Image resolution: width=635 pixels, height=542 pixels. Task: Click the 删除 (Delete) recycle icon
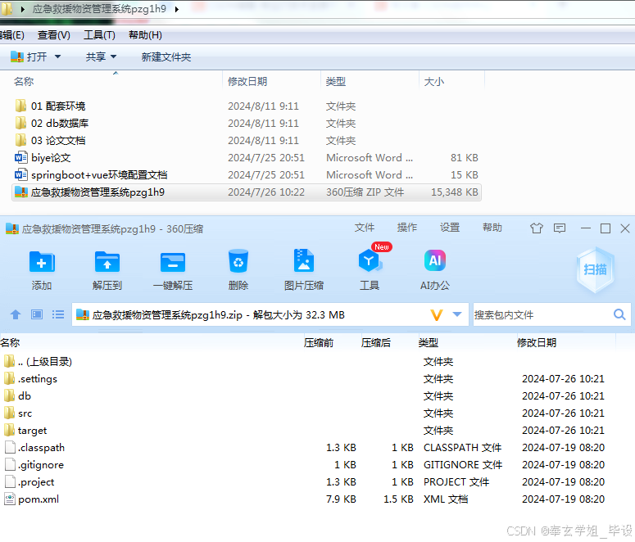click(238, 261)
